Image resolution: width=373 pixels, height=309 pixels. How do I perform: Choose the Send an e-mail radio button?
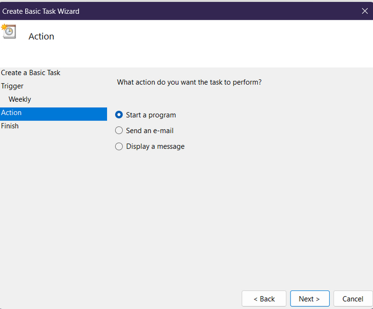pos(119,131)
